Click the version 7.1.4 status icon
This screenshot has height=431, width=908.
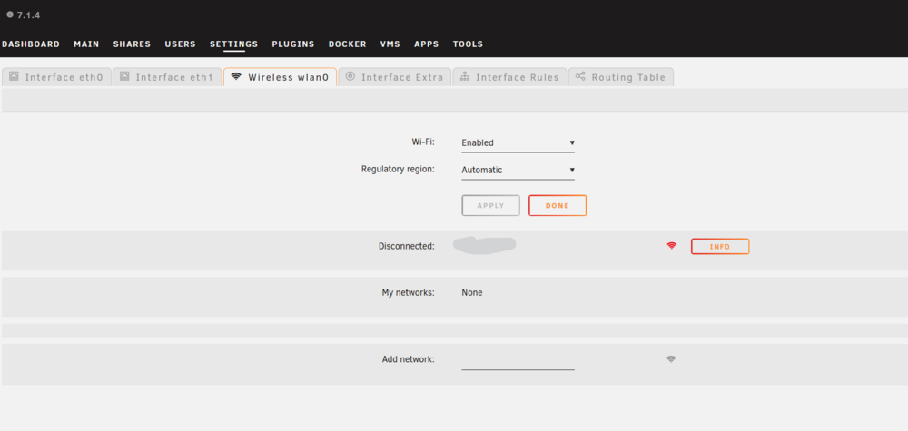(x=10, y=15)
